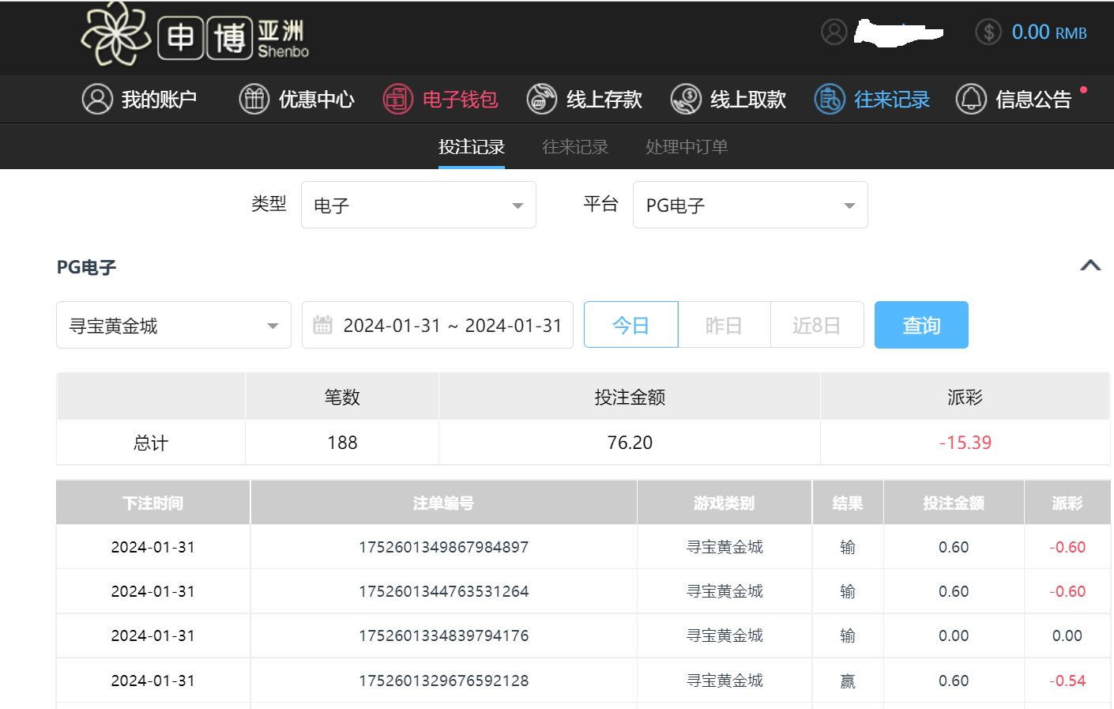Image resolution: width=1114 pixels, height=709 pixels.
Task: Expand the game dropdown showing 寻宝黄金城
Action: tap(173, 326)
